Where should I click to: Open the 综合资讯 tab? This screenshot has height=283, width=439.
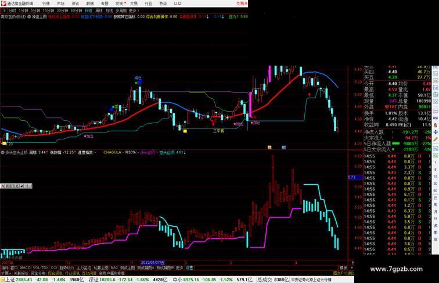(x=55, y=273)
